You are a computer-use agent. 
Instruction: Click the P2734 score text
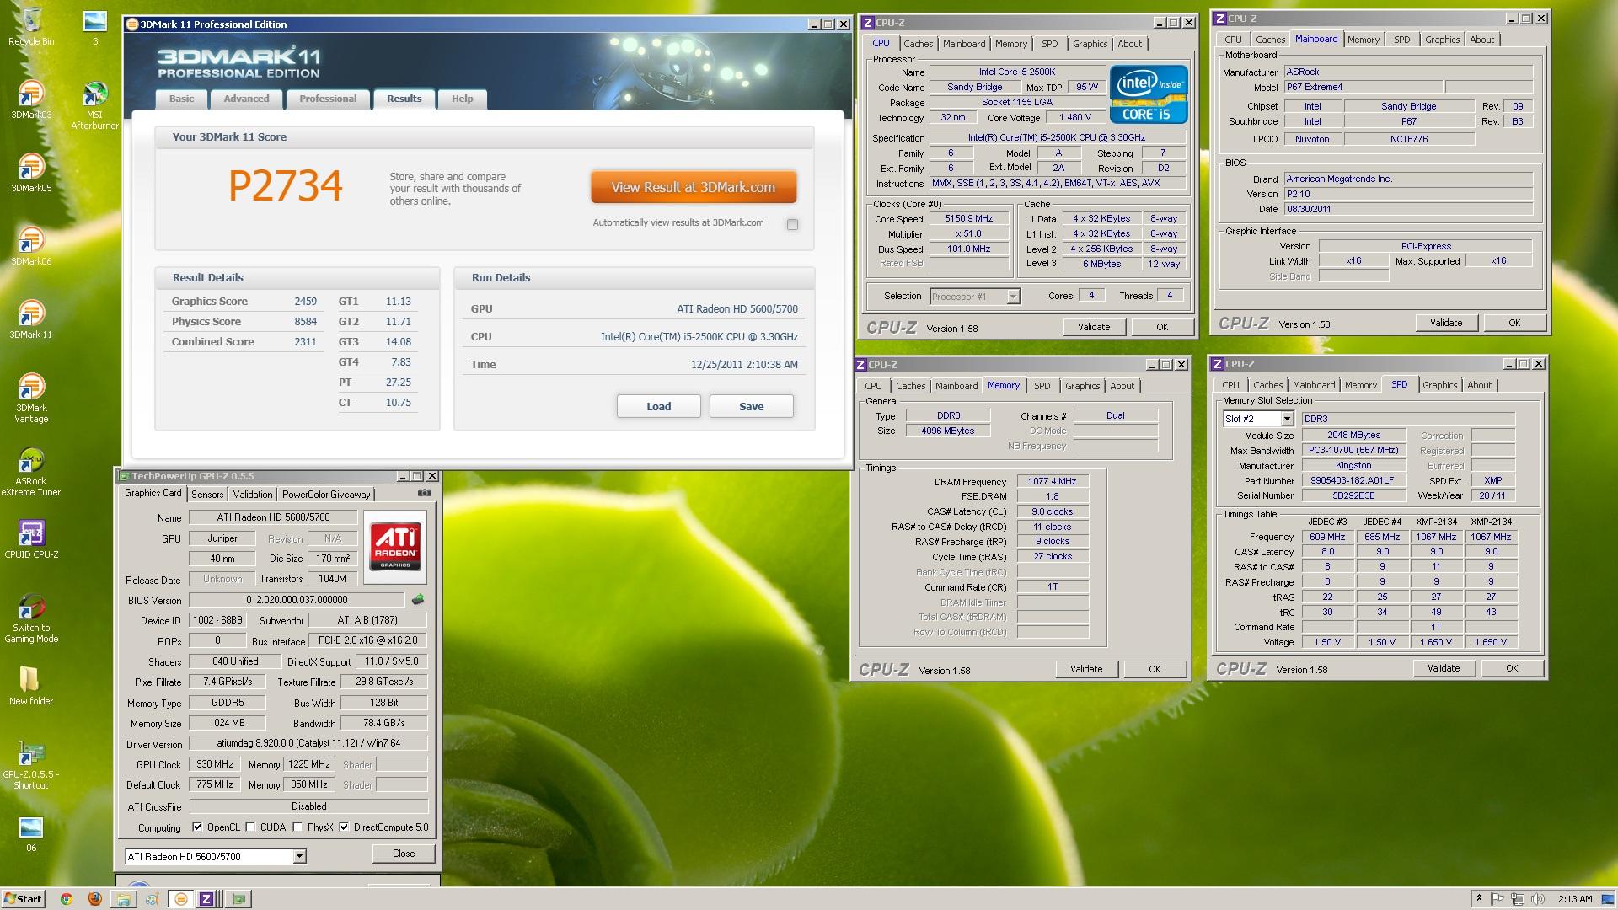[286, 185]
